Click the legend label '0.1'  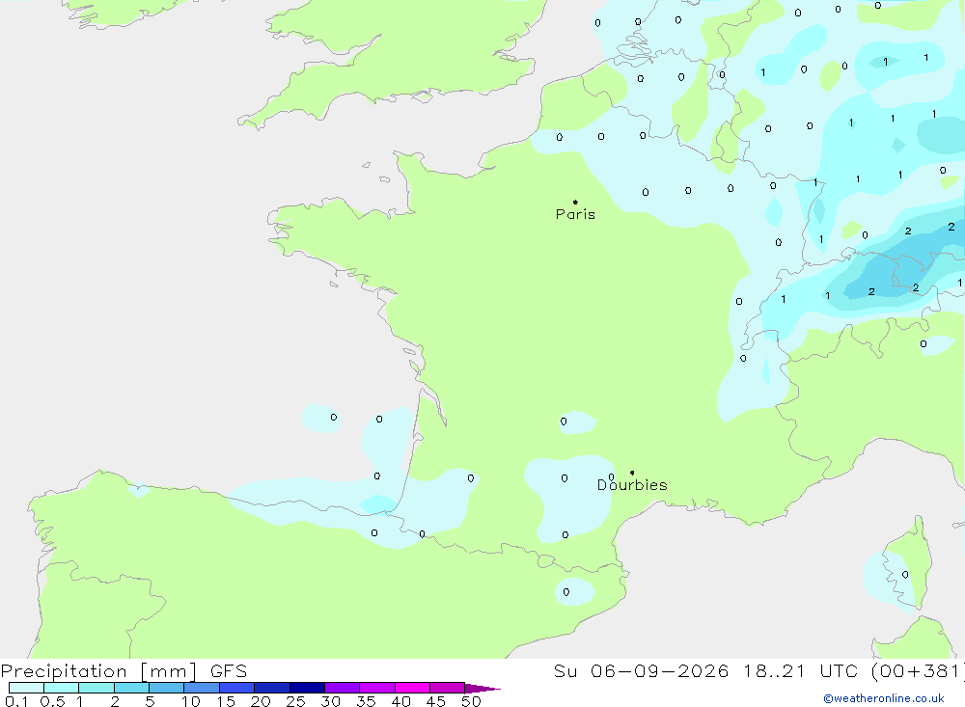click(x=16, y=701)
